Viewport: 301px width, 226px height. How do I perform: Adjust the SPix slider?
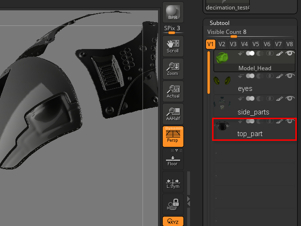pyautogui.click(x=172, y=32)
